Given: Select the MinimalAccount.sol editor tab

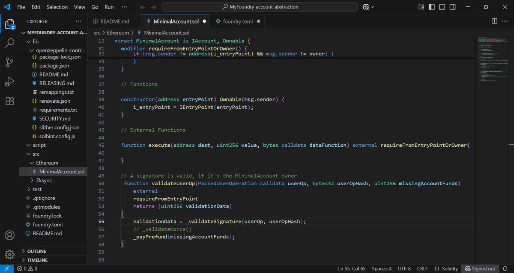Looking at the screenshot, I should (175, 21).
